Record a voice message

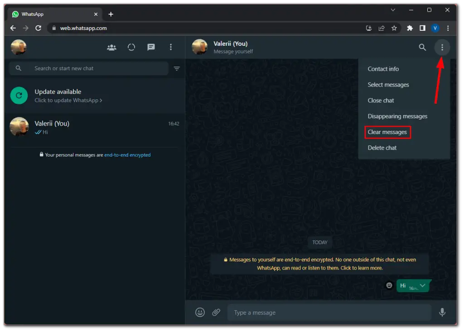pos(442,313)
